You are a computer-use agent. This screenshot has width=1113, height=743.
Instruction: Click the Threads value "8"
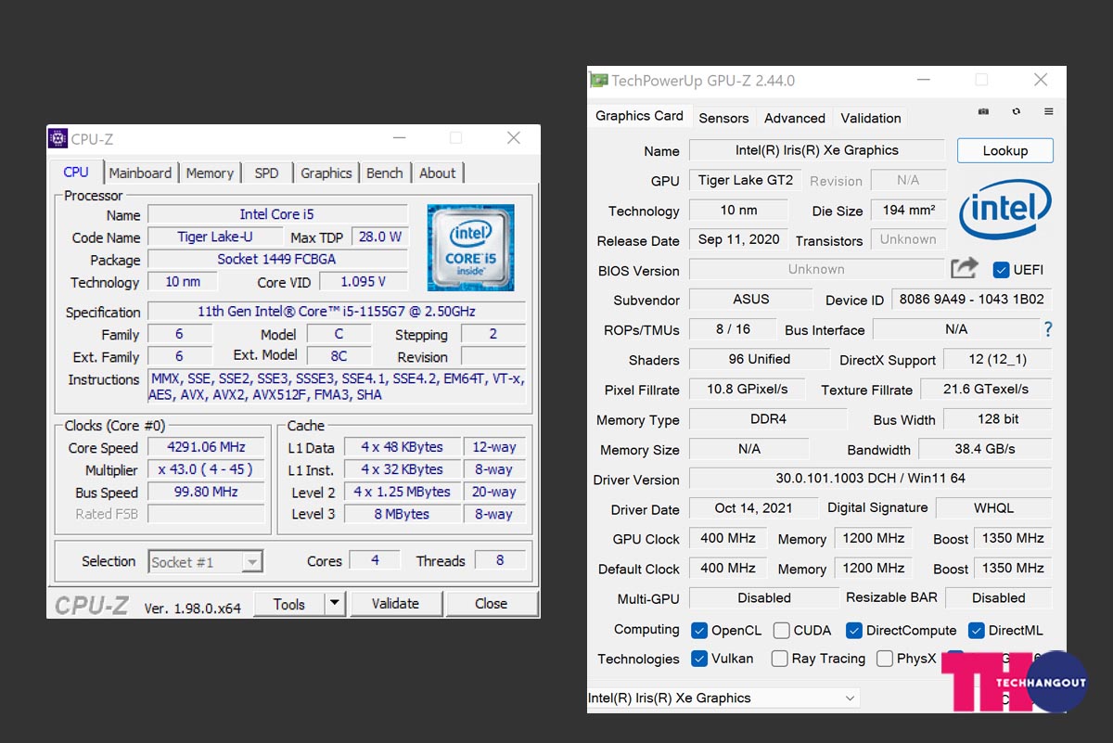tap(500, 560)
